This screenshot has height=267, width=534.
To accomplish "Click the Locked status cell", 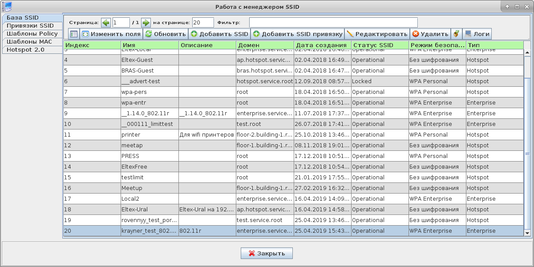I will tap(380, 81).
